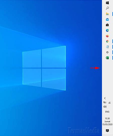This screenshot has height=136, width=113.
Task: Open the battery power status icon
Action: click(x=105, y=103)
